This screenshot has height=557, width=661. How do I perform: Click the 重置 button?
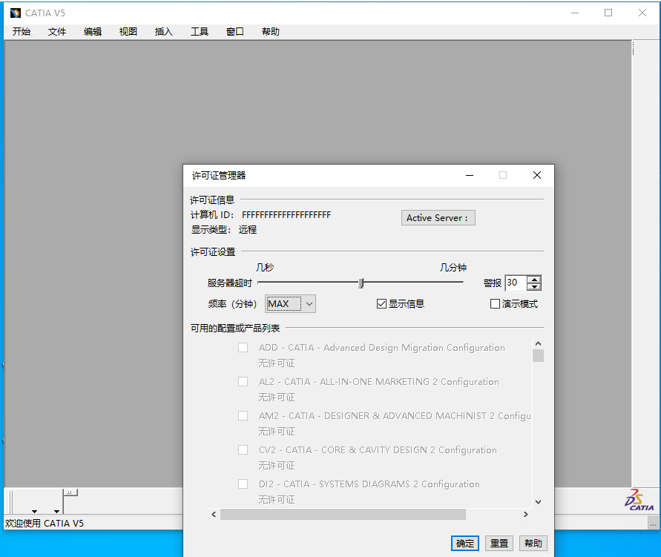pos(499,543)
